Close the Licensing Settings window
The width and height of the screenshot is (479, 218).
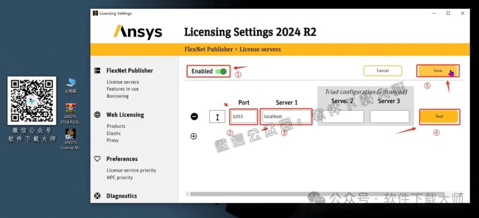(463, 14)
